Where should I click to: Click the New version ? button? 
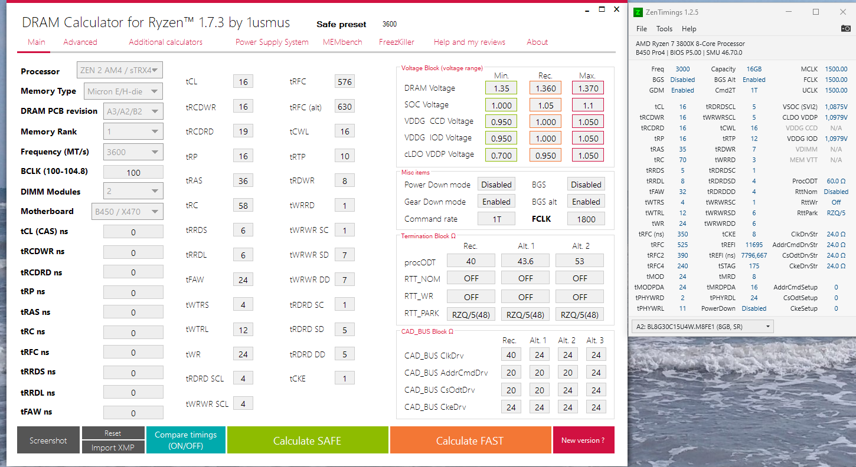pyautogui.click(x=583, y=440)
